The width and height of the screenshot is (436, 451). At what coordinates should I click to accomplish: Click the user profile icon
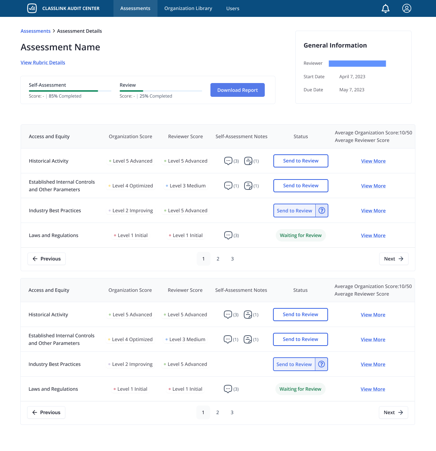coord(406,8)
